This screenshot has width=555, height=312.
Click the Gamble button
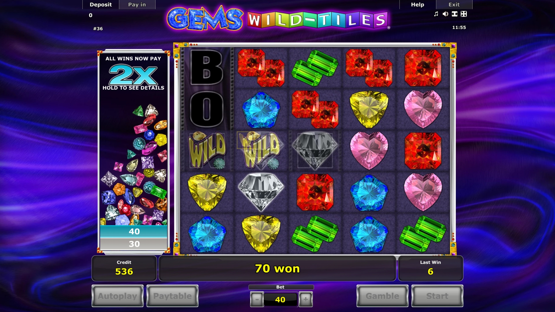tap(382, 296)
